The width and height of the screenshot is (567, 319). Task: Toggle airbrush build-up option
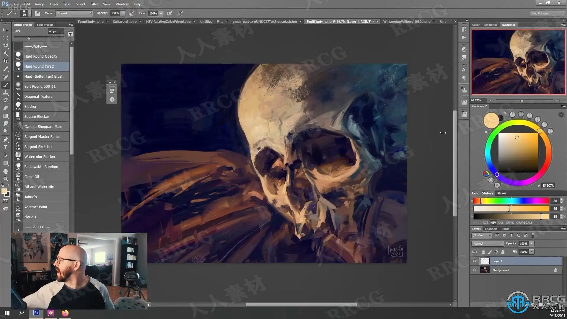click(170, 13)
